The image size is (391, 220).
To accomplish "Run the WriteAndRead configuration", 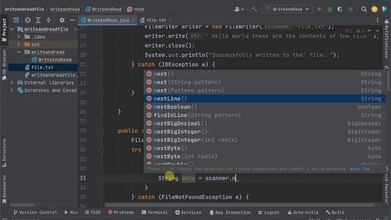I will [x=320, y=9].
